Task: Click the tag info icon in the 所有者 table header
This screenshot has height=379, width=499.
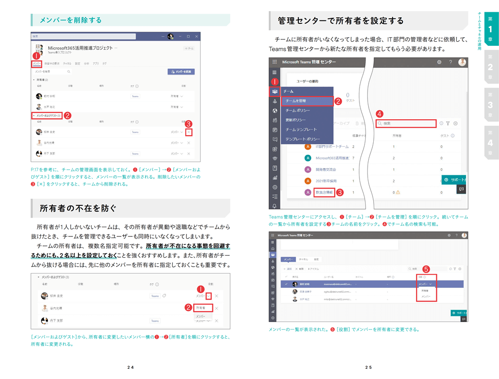Action: click(x=137, y=86)
